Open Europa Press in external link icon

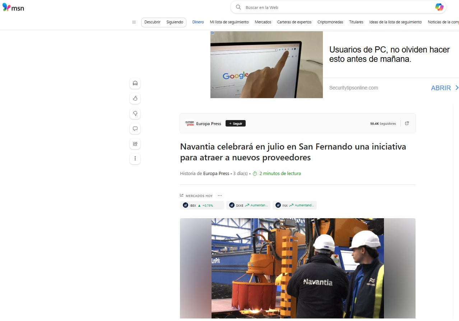click(x=407, y=123)
